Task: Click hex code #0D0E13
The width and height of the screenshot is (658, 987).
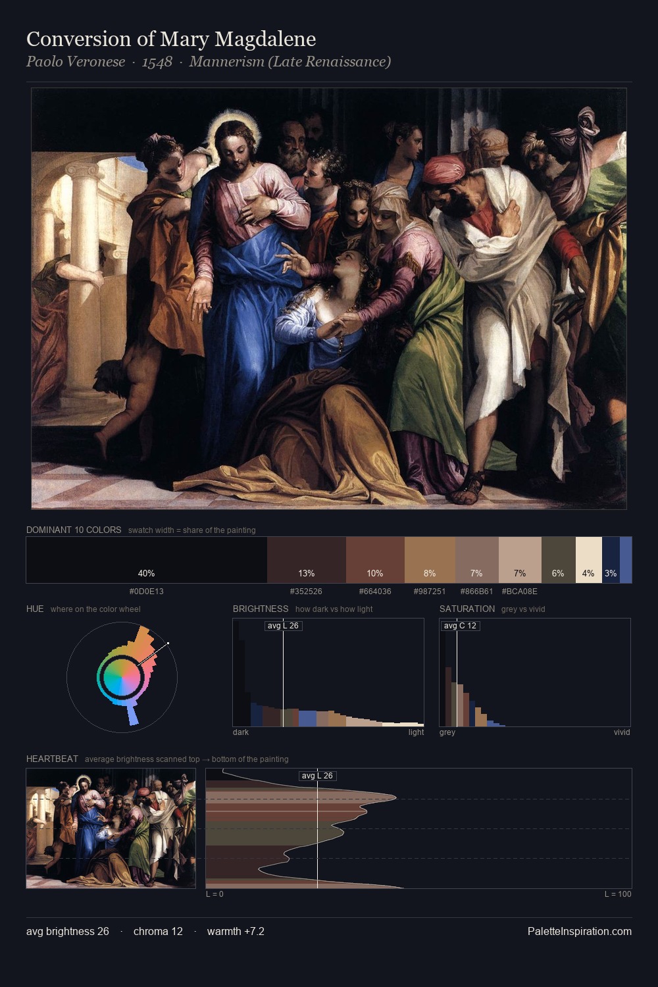Action: (x=147, y=592)
